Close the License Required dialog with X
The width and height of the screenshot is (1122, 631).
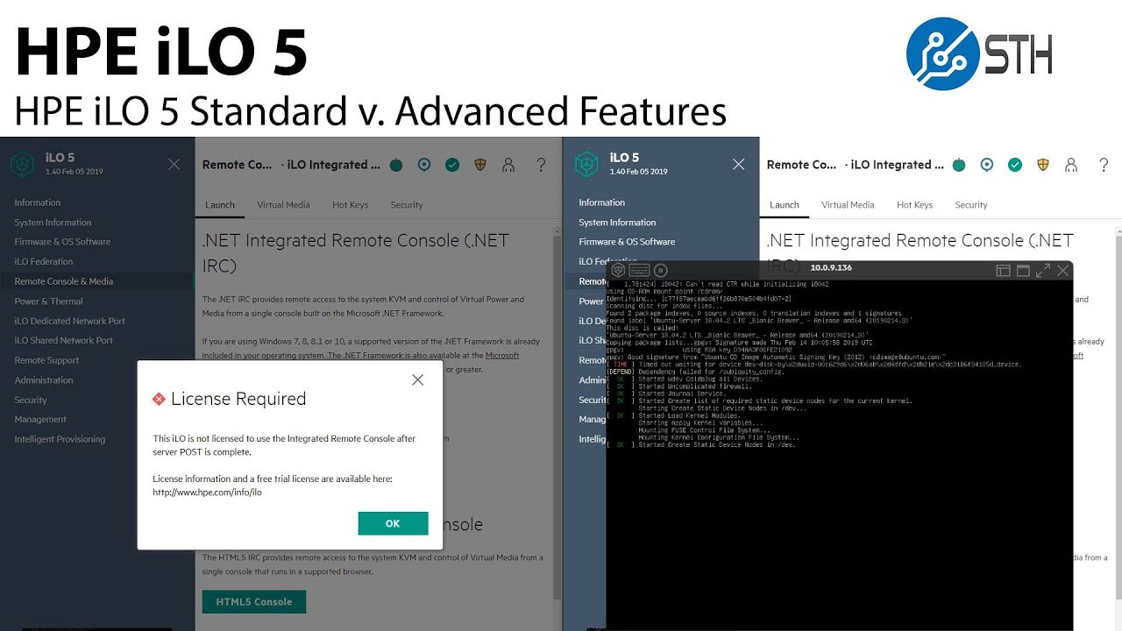(417, 379)
